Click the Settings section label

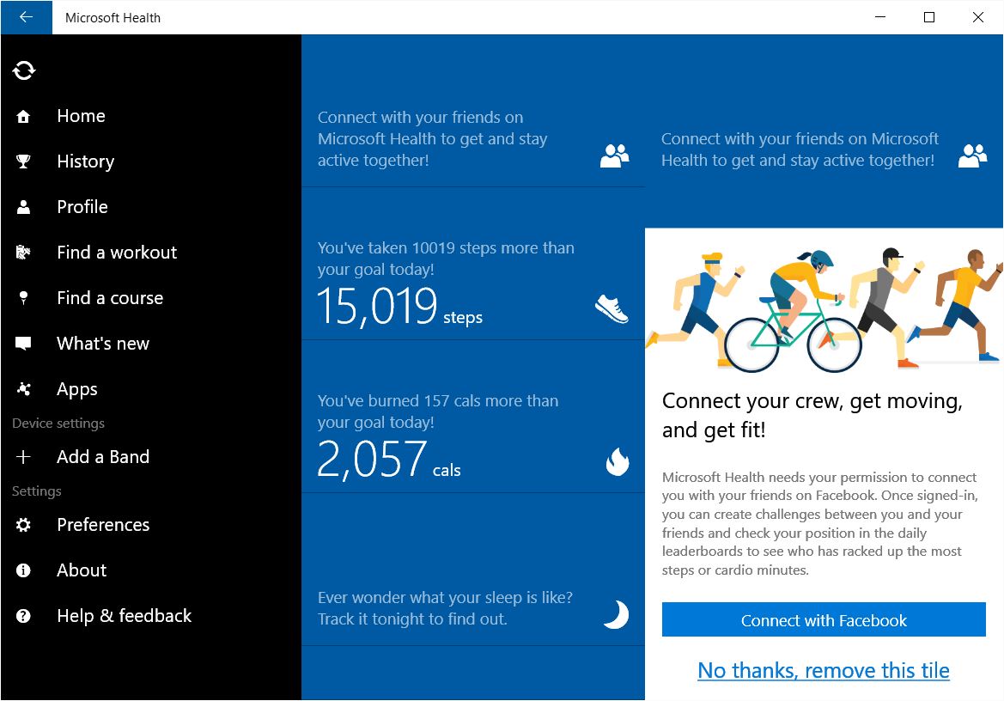[x=36, y=491]
